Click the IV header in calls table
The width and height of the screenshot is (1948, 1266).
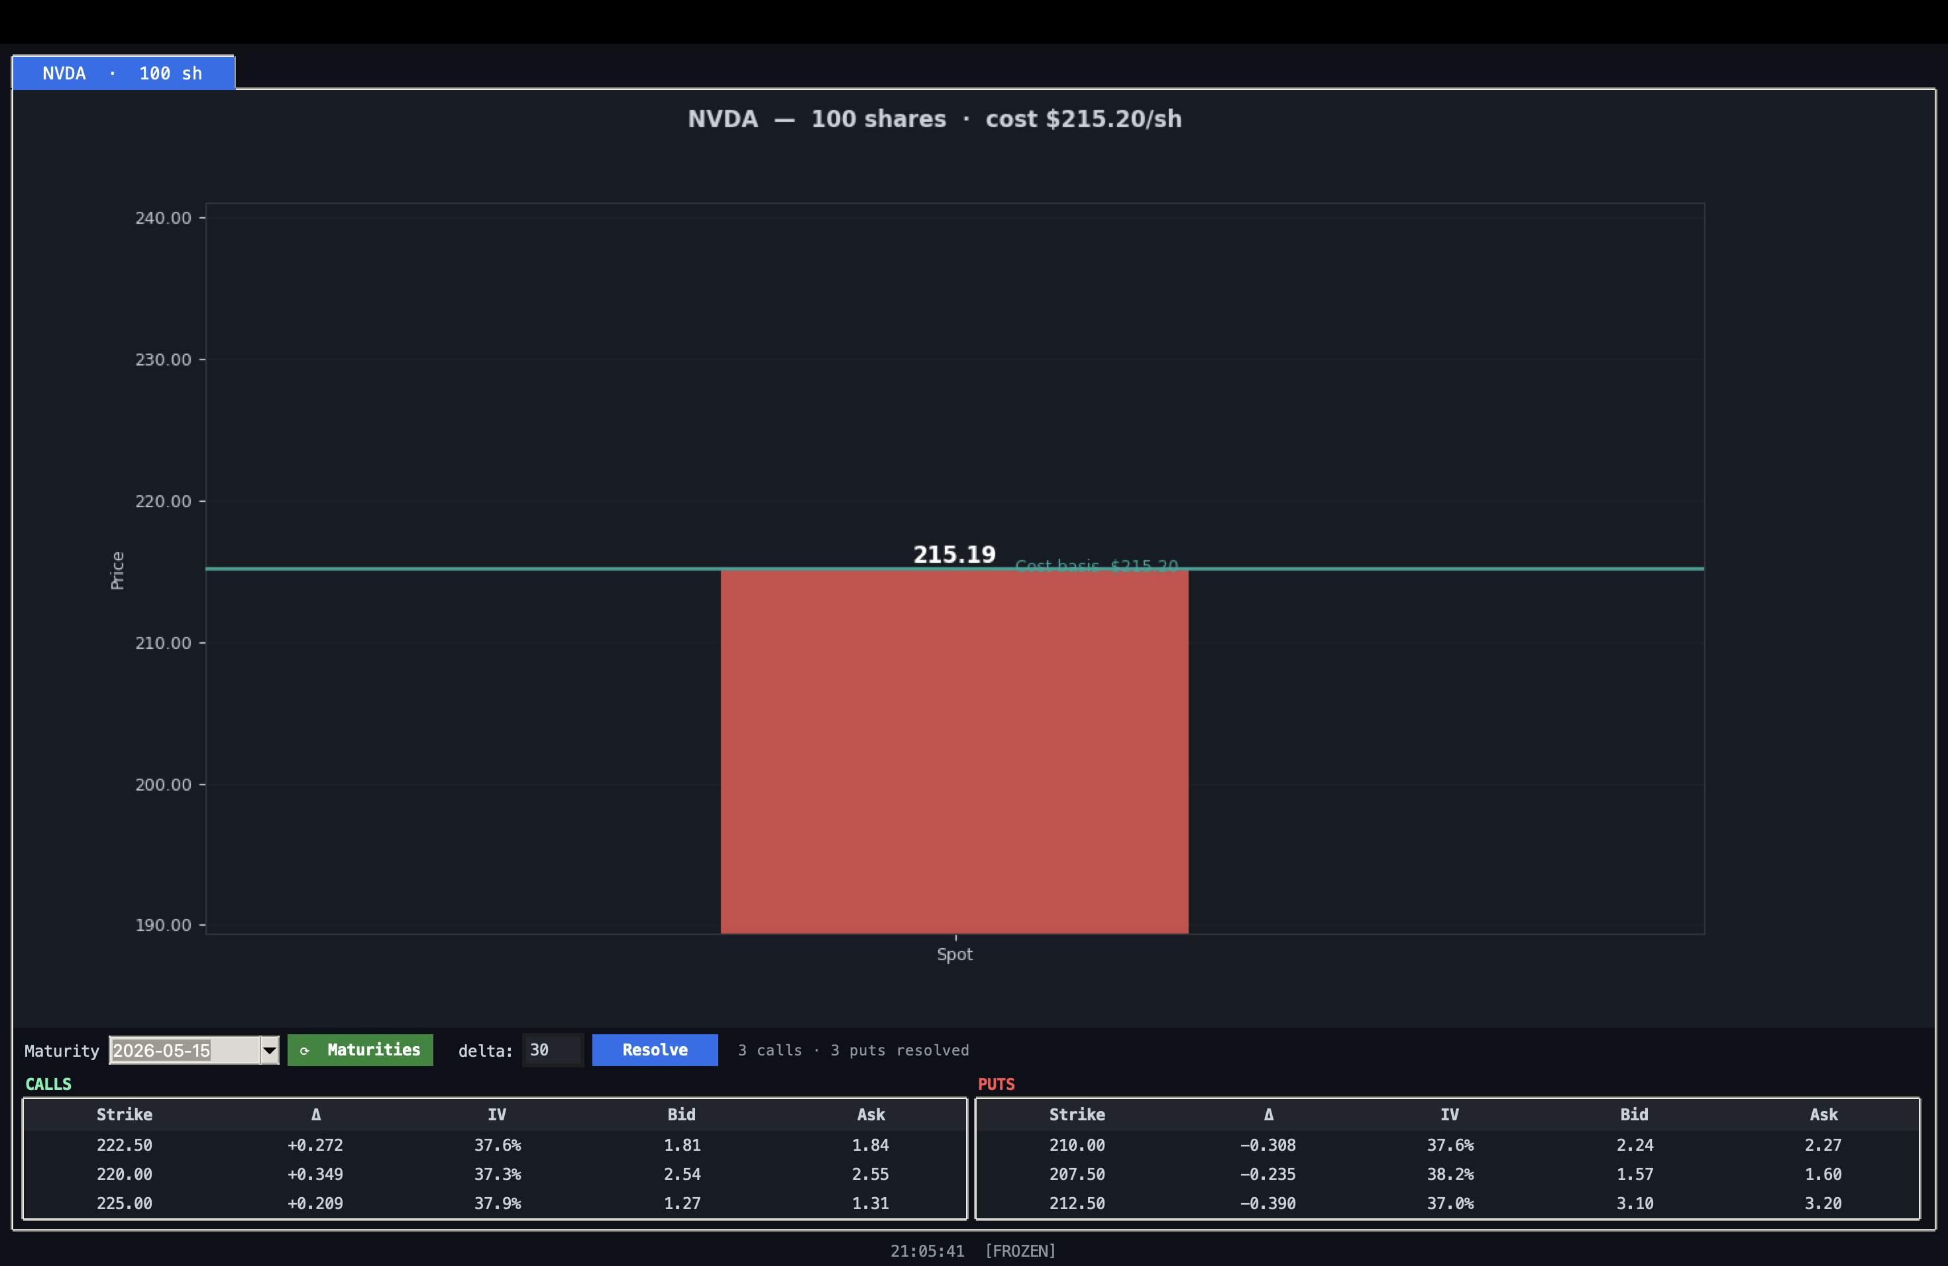(497, 1114)
